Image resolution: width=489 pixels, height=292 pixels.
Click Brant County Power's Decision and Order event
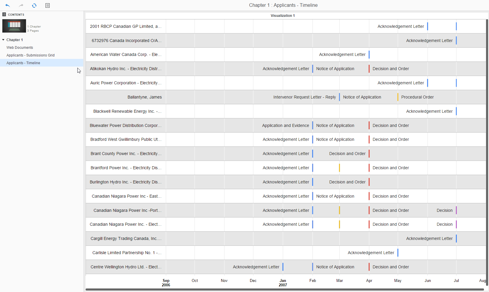click(x=347, y=154)
